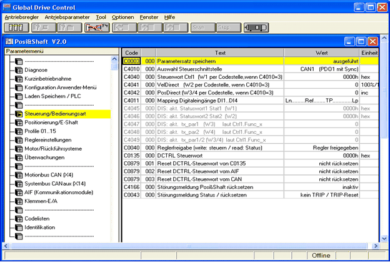This screenshot has height=262, width=390.
Task: Click the highlighted Steuerung/Bedienungsart folder icon
Action: coord(19,114)
